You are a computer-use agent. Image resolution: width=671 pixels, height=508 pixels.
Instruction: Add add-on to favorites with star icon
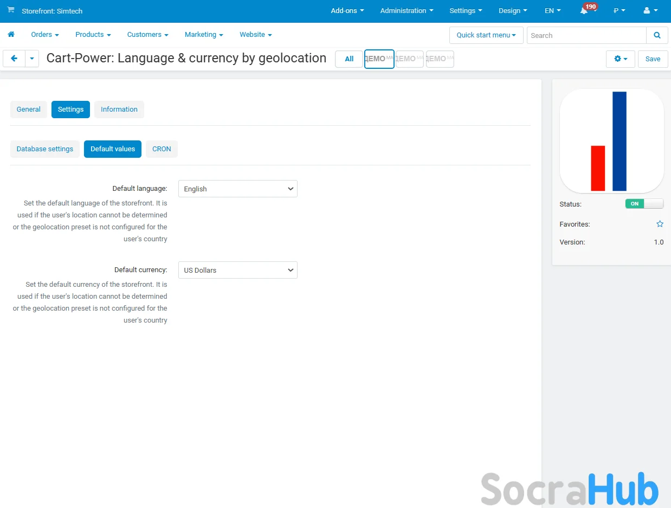pyautogui.click(x=660, y=224)
